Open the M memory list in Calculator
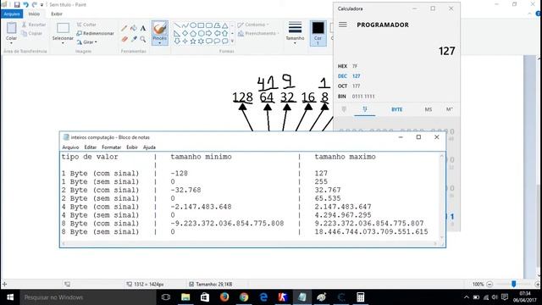 click(449, 109)
